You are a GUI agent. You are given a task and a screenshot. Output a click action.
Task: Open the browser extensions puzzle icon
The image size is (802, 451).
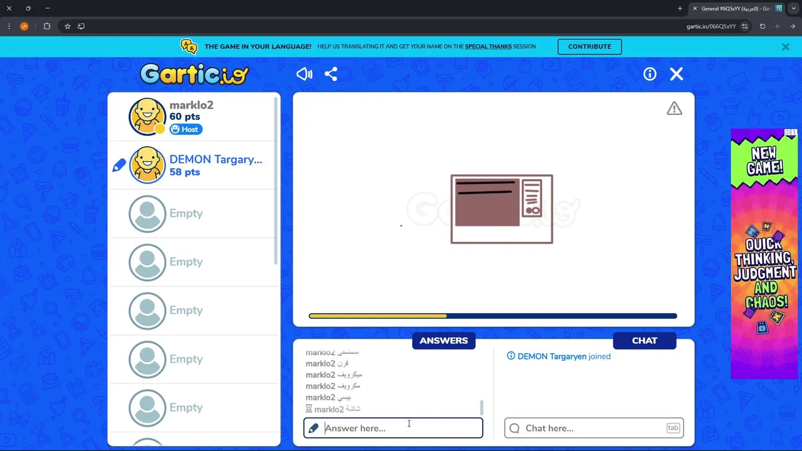click(47, 26)
